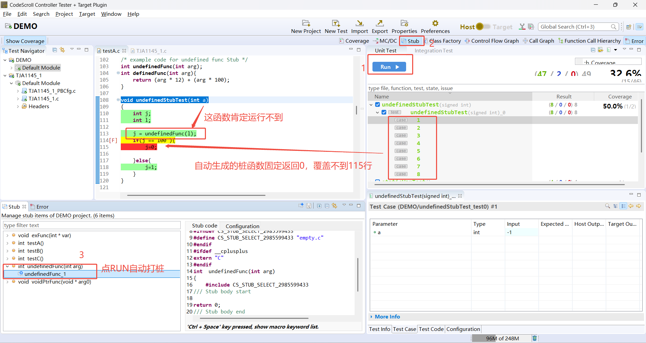The image size is (646, 343).
Task: Open the Test Navigator view menu
Action: (72, 49)
